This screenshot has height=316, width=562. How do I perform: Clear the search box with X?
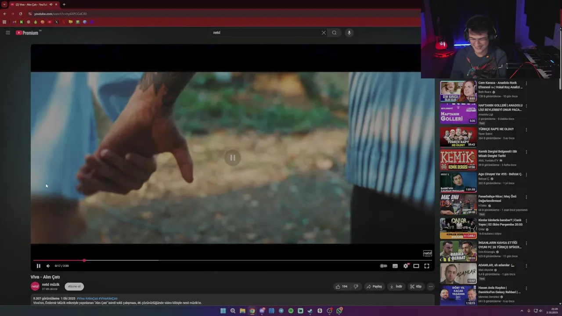click(324, 32)
